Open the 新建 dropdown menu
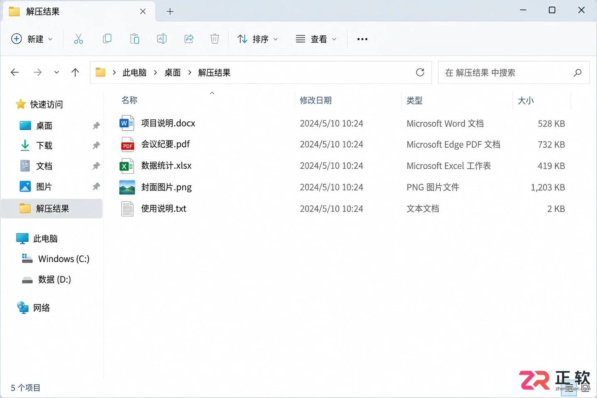 point(32,39)
